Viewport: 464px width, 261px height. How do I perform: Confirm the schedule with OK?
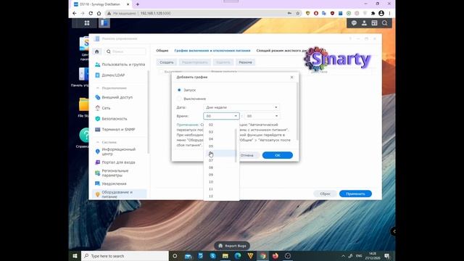point(278,155)
